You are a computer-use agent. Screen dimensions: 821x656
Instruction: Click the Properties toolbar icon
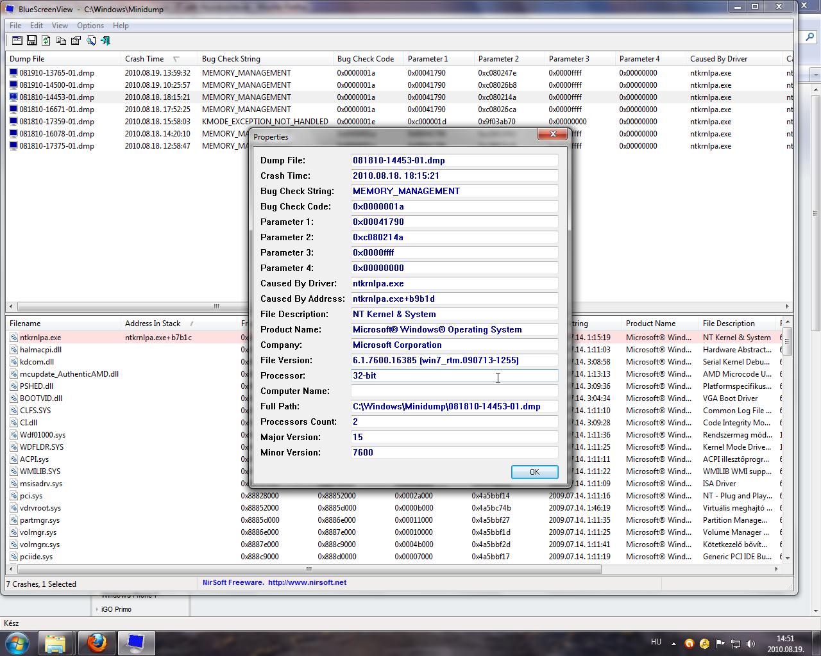point(76,40)
